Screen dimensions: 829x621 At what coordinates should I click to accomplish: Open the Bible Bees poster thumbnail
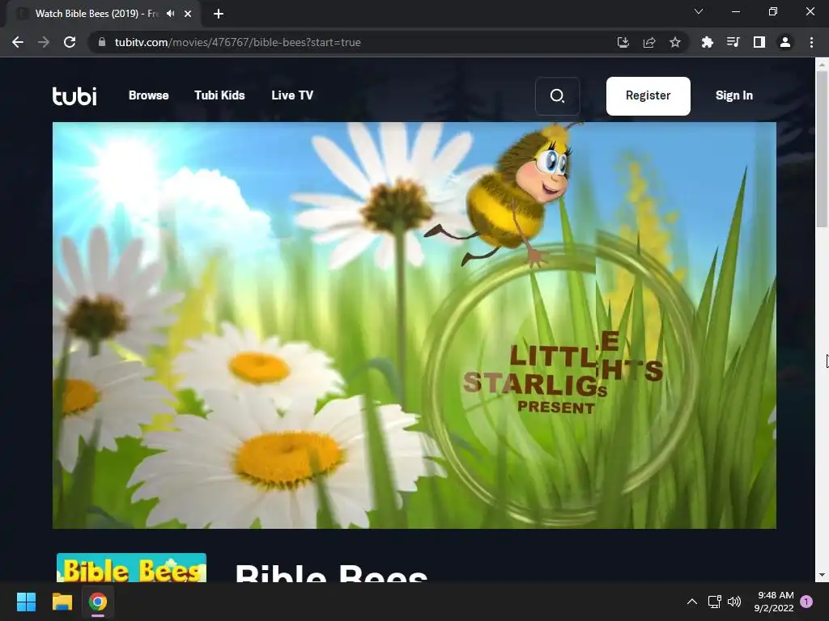131,568
